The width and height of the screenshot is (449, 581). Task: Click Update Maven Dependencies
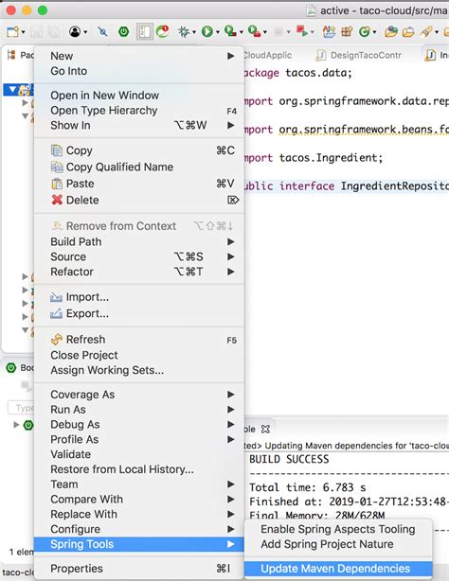(x=338, y=569)
